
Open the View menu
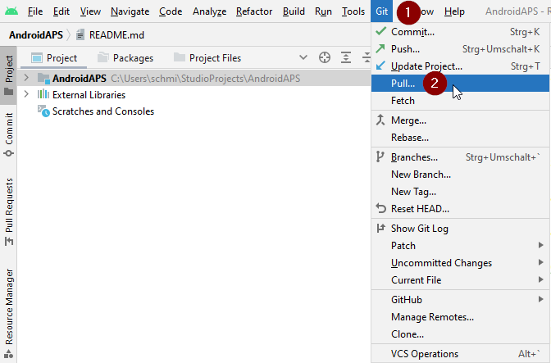(x=90, y=11)
